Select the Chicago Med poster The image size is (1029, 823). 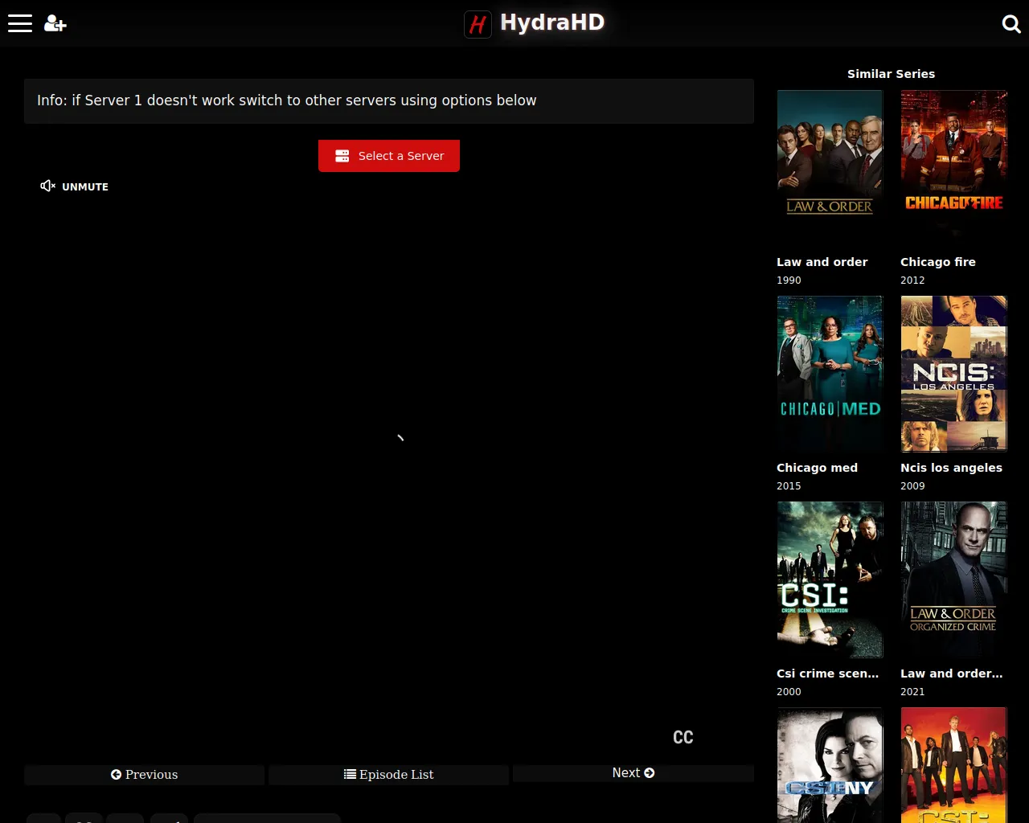830,374
